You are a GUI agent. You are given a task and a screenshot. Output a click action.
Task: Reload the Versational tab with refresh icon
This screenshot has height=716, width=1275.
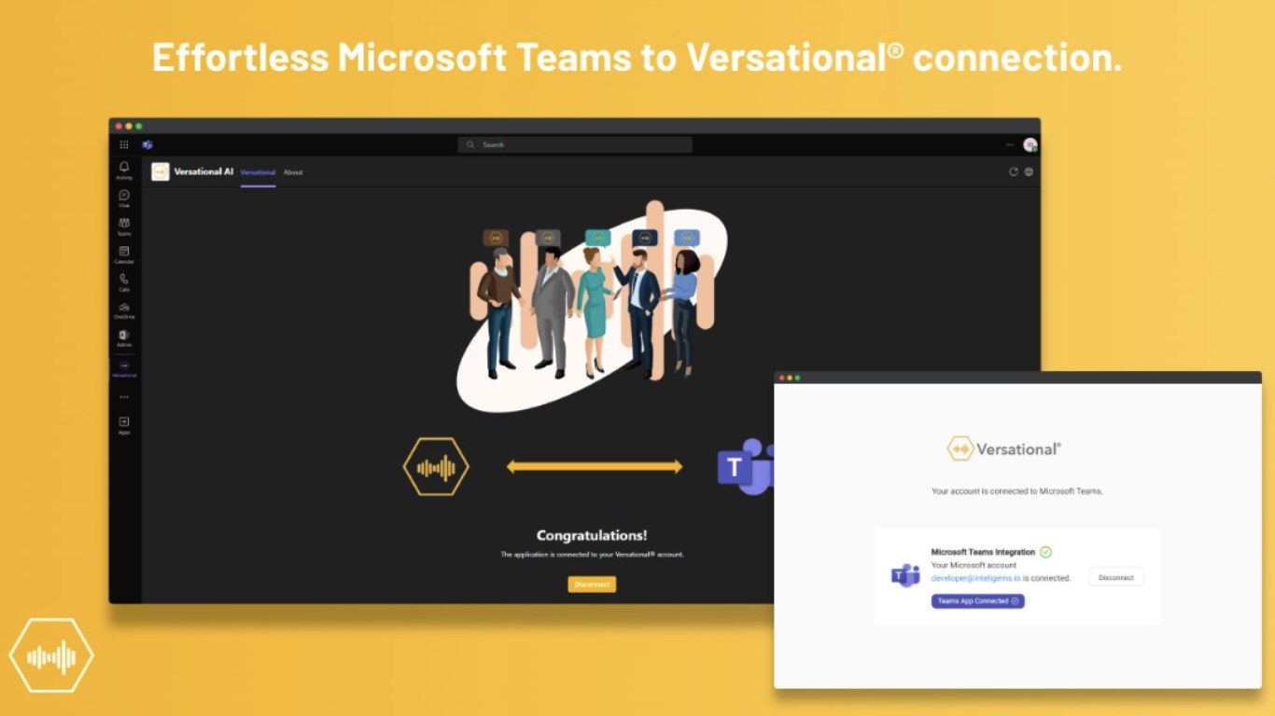(x=1014, y=172)
